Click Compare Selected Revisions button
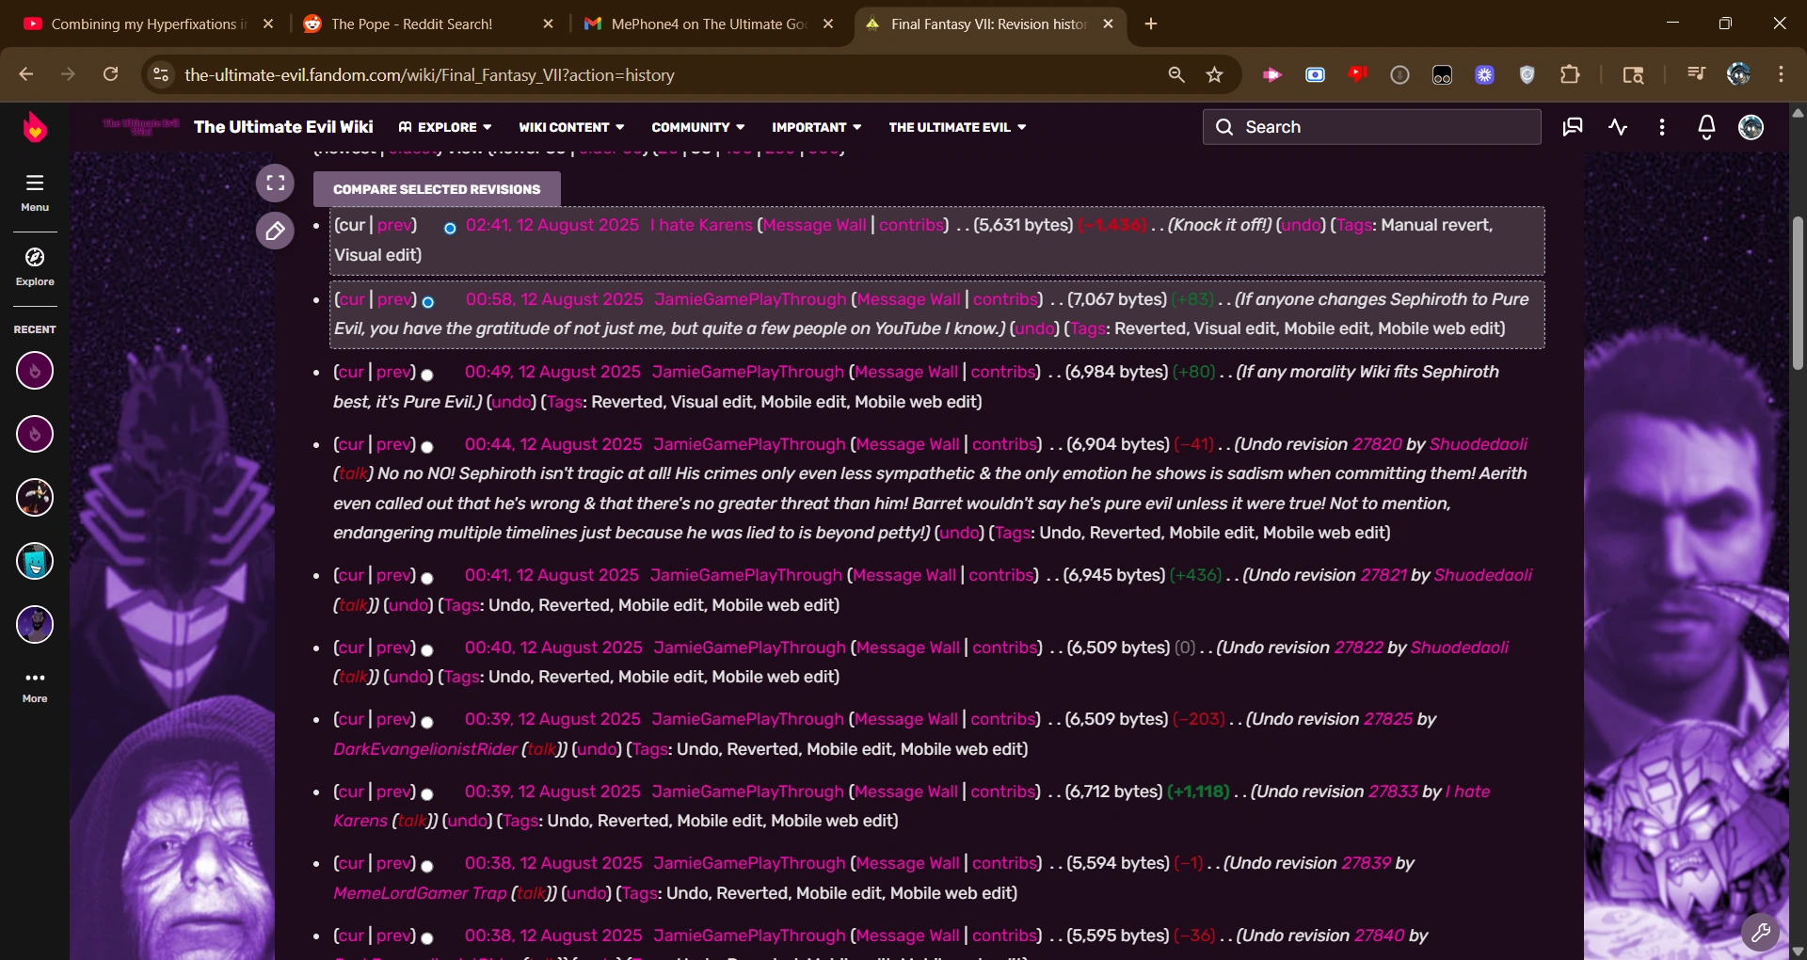This screenshot has height=960, width=1807. pyautogui.click(x=437, y=189)
